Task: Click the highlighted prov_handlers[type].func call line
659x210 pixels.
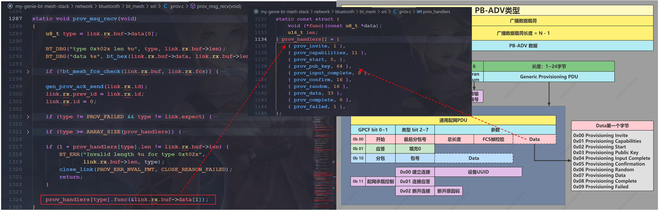Action: click(x=127, y=199)
